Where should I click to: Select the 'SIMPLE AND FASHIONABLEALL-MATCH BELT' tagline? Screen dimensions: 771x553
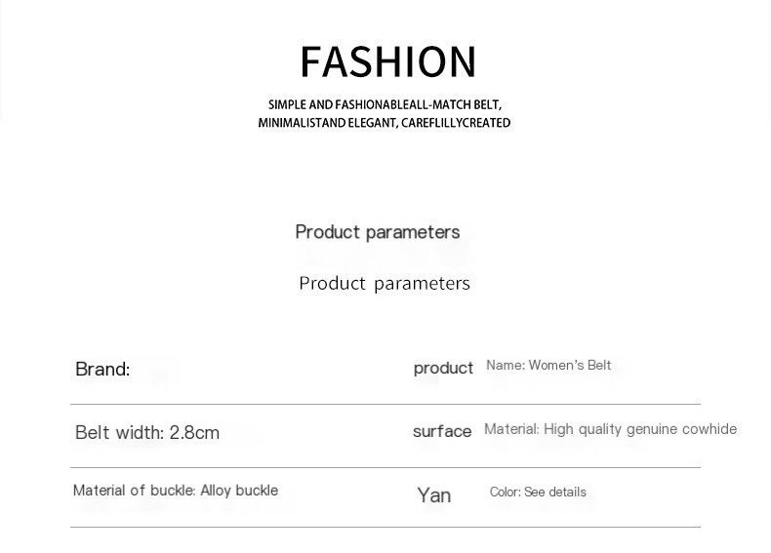tap(385, 104)
